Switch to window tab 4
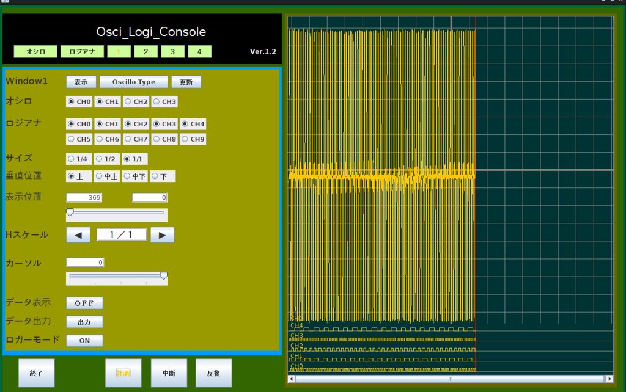 (200, 51)
